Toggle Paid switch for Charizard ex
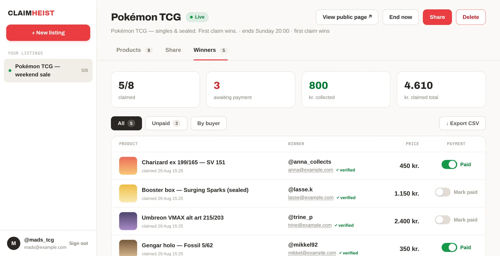The width and height of the screenshot is (500, 256). 449,165
